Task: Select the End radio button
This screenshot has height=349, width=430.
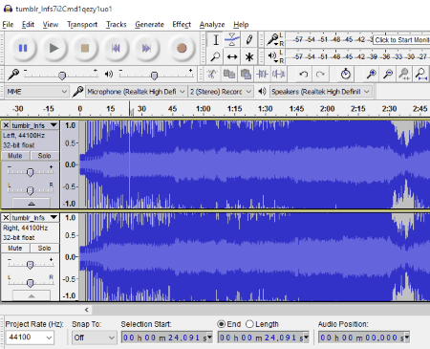Action: (221, 324)
